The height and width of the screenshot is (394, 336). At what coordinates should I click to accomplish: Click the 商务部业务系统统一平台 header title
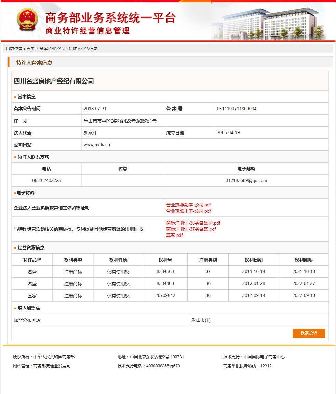(110, 17)
